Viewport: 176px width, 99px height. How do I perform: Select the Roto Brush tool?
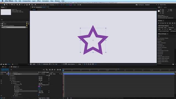32,5
